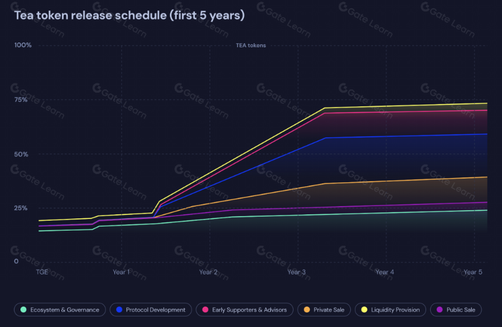Click the 'TEA tokens' label above the chart
Viewport: 502px width, 327px height.
tap(251, 46)
